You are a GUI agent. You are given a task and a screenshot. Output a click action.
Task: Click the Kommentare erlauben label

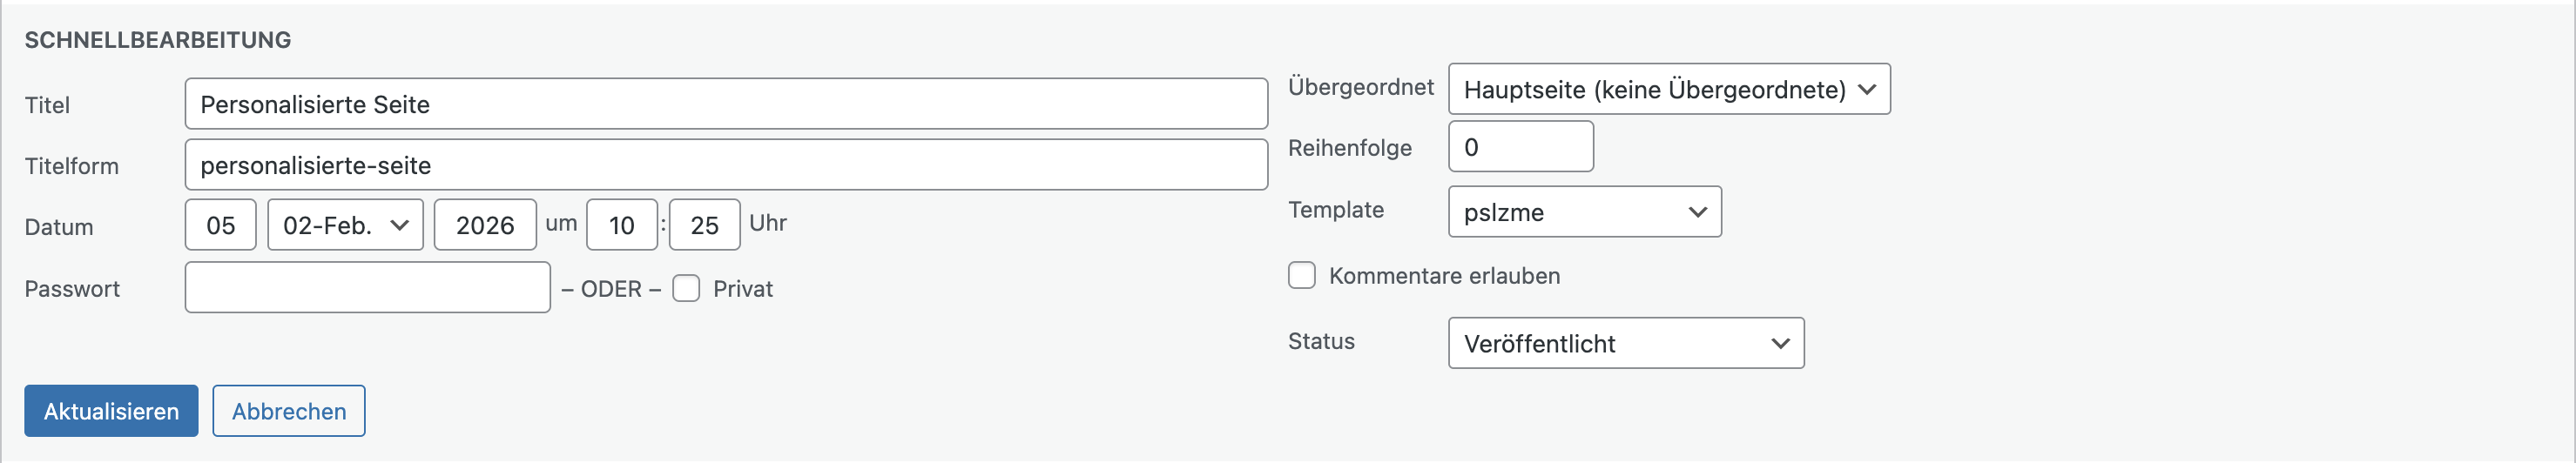click(1444, 276)
